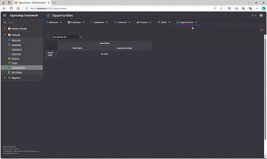Click the browser back arrow
The image size is (267, 159).
point(4,8)
